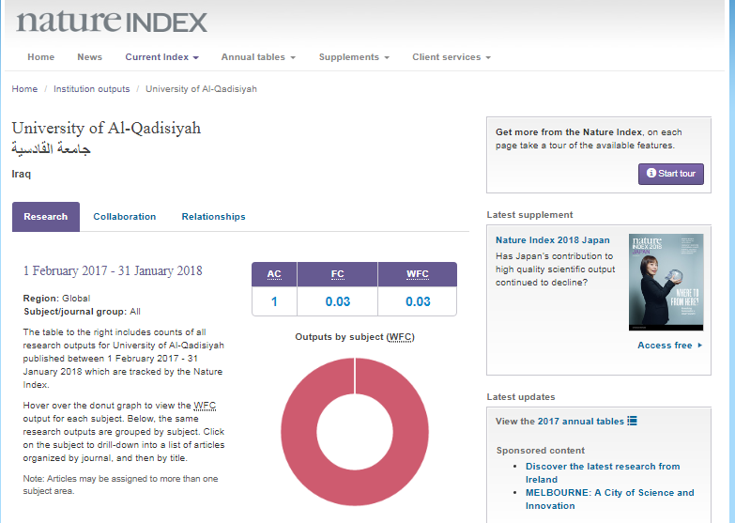
Task: Click the arrow icon next to Access free
Action: point(700,346)
